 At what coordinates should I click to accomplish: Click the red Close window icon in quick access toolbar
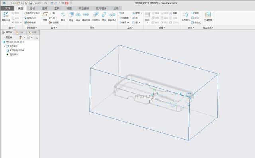[67, 3]
